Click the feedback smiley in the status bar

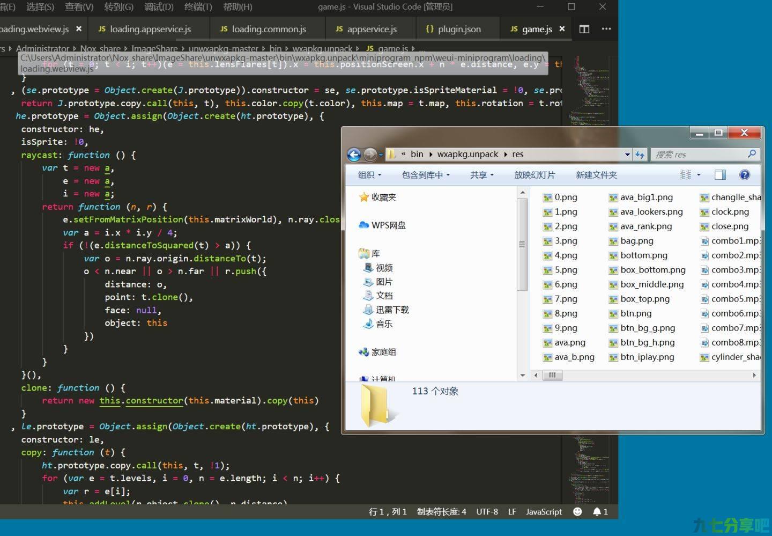577,511
